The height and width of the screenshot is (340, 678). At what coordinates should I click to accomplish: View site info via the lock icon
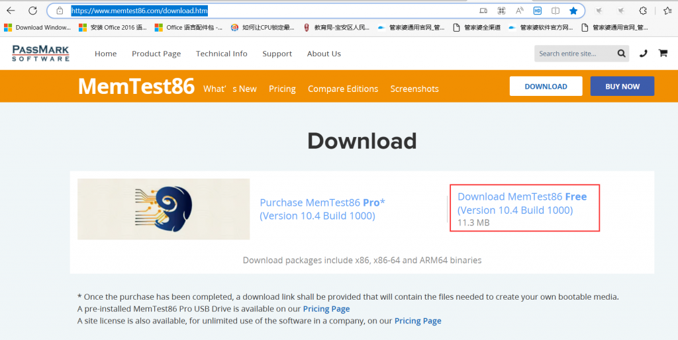tap(60, 11)
